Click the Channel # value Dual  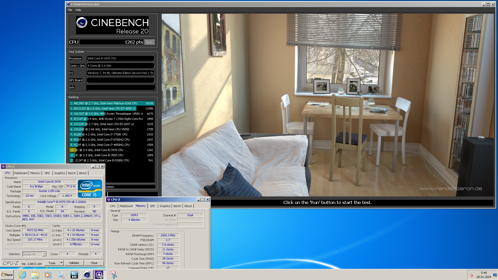[190, 215]
